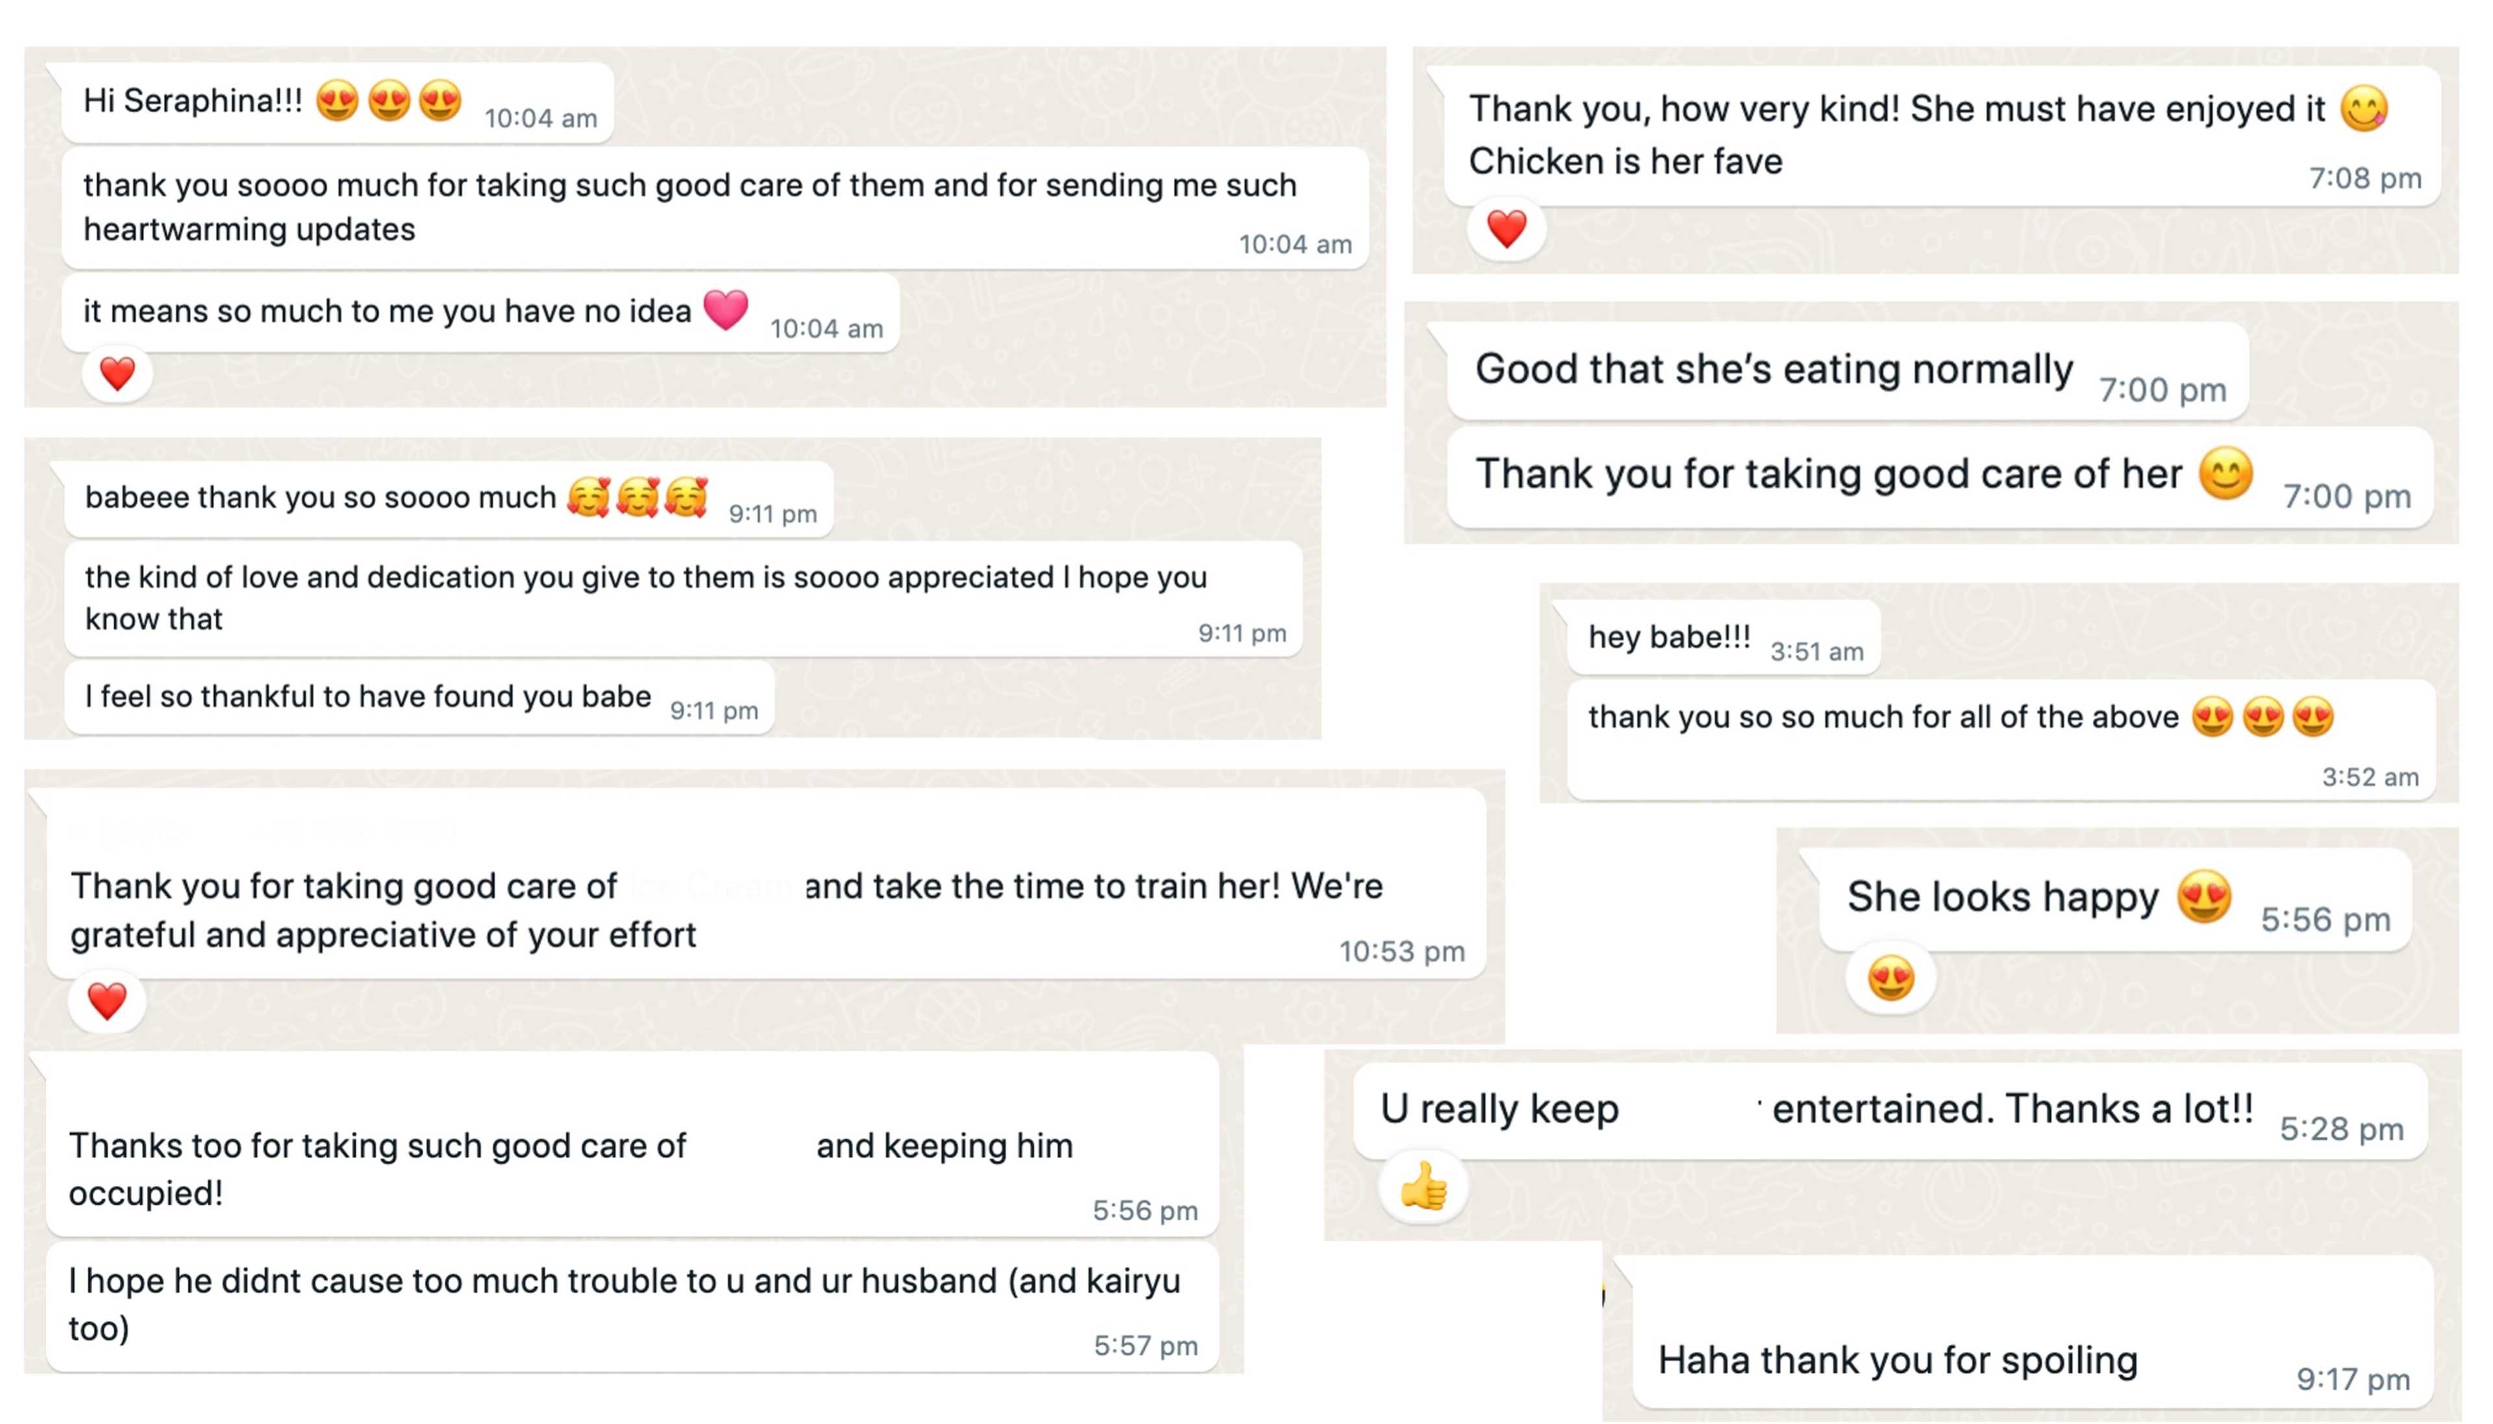Click smiling emoji after "good care of her"
Viewport: 2493px width, 1424px height.
coord(2225,473)
